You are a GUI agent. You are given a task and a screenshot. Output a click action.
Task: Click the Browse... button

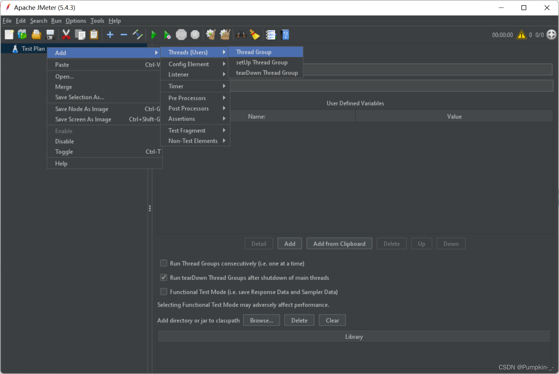(x=261, y=320)
